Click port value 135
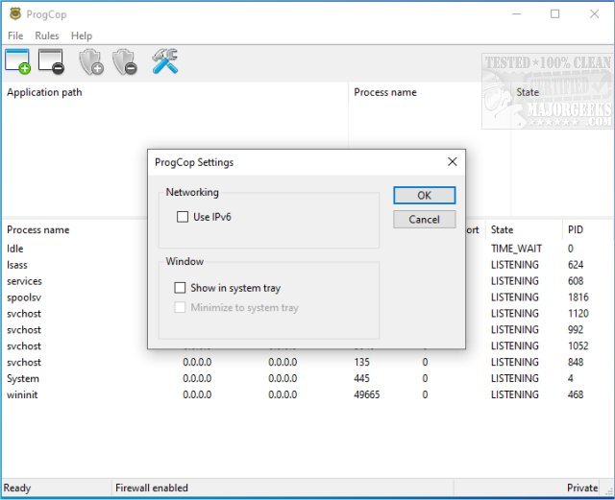615x500 pixels. (x=361, y=362)
